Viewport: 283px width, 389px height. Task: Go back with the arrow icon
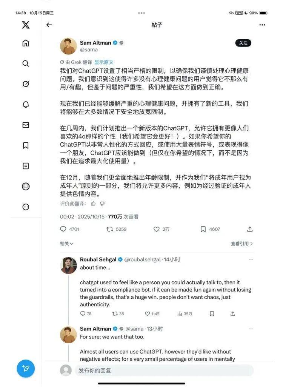(x=49, y=25)
